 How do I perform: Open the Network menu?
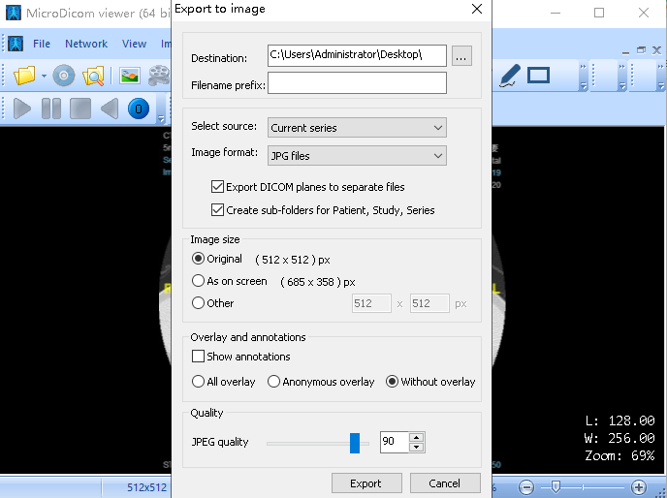[86, 44]
